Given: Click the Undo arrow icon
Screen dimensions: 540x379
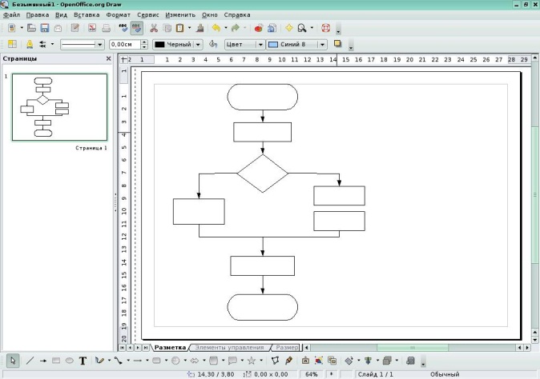Looking at the screenshot, I should [216, 28].
